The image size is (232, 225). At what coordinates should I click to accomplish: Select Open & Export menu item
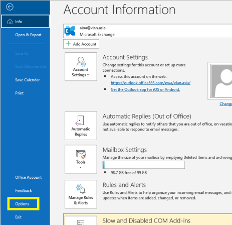pyautogui.click(x=28, y=35)
